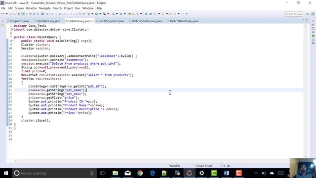Expand the folded import statements
316x178 pixels.
(x=13, y=30)
